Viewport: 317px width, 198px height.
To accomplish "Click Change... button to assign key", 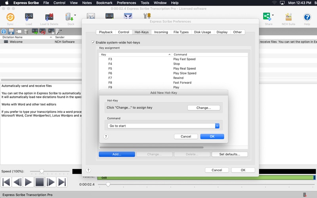I will pyautogui.click(x=204, y=108).
